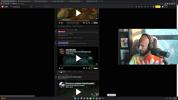178x100 pixels.
Task: Open Spotify from the taskbar
Action: tap(94, 98)
